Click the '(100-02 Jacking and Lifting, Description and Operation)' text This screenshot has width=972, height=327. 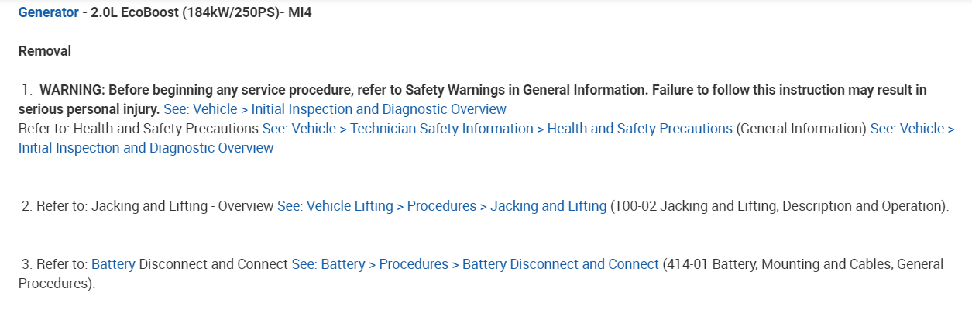(x=778, y=206)
